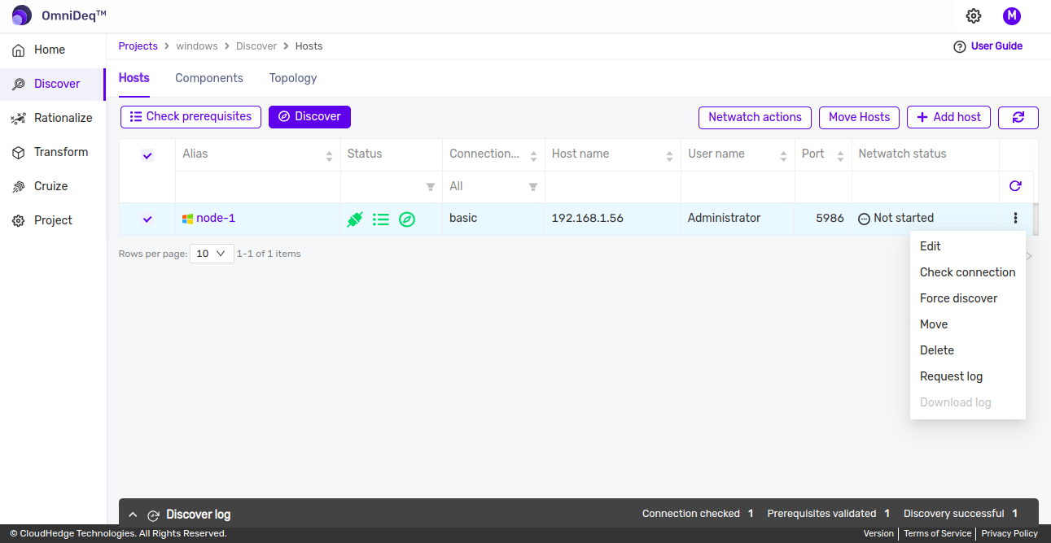Open the user profile avatar M
This screenshot has width=1051, height=543.
(1011, 15)
